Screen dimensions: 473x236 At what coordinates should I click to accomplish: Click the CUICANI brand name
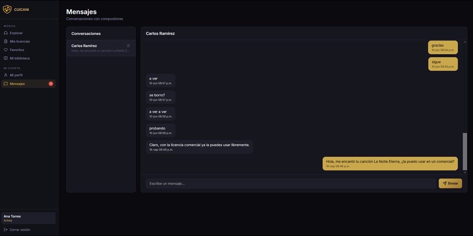tap(21, 10)
